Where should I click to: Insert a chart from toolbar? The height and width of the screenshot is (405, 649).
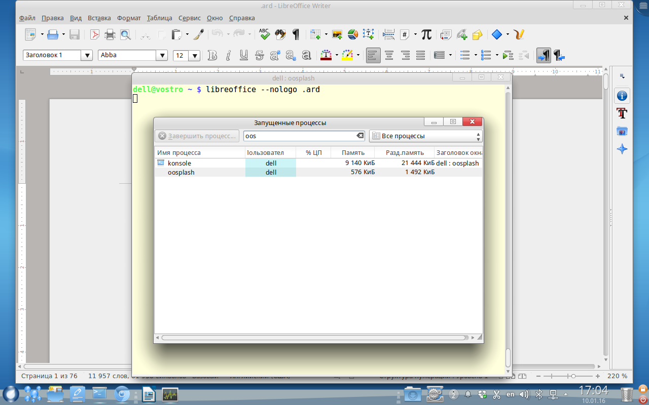(x=353, y=34)
